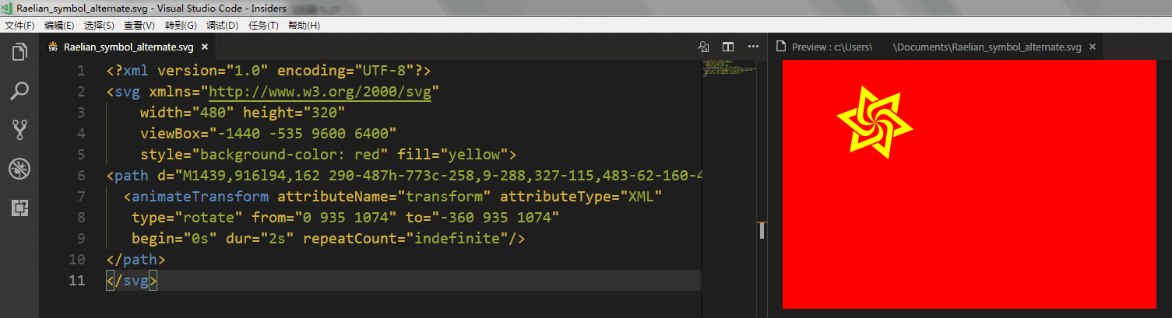Open the 帮助(H) menu
1172x318 pixels.
[304, 26]
